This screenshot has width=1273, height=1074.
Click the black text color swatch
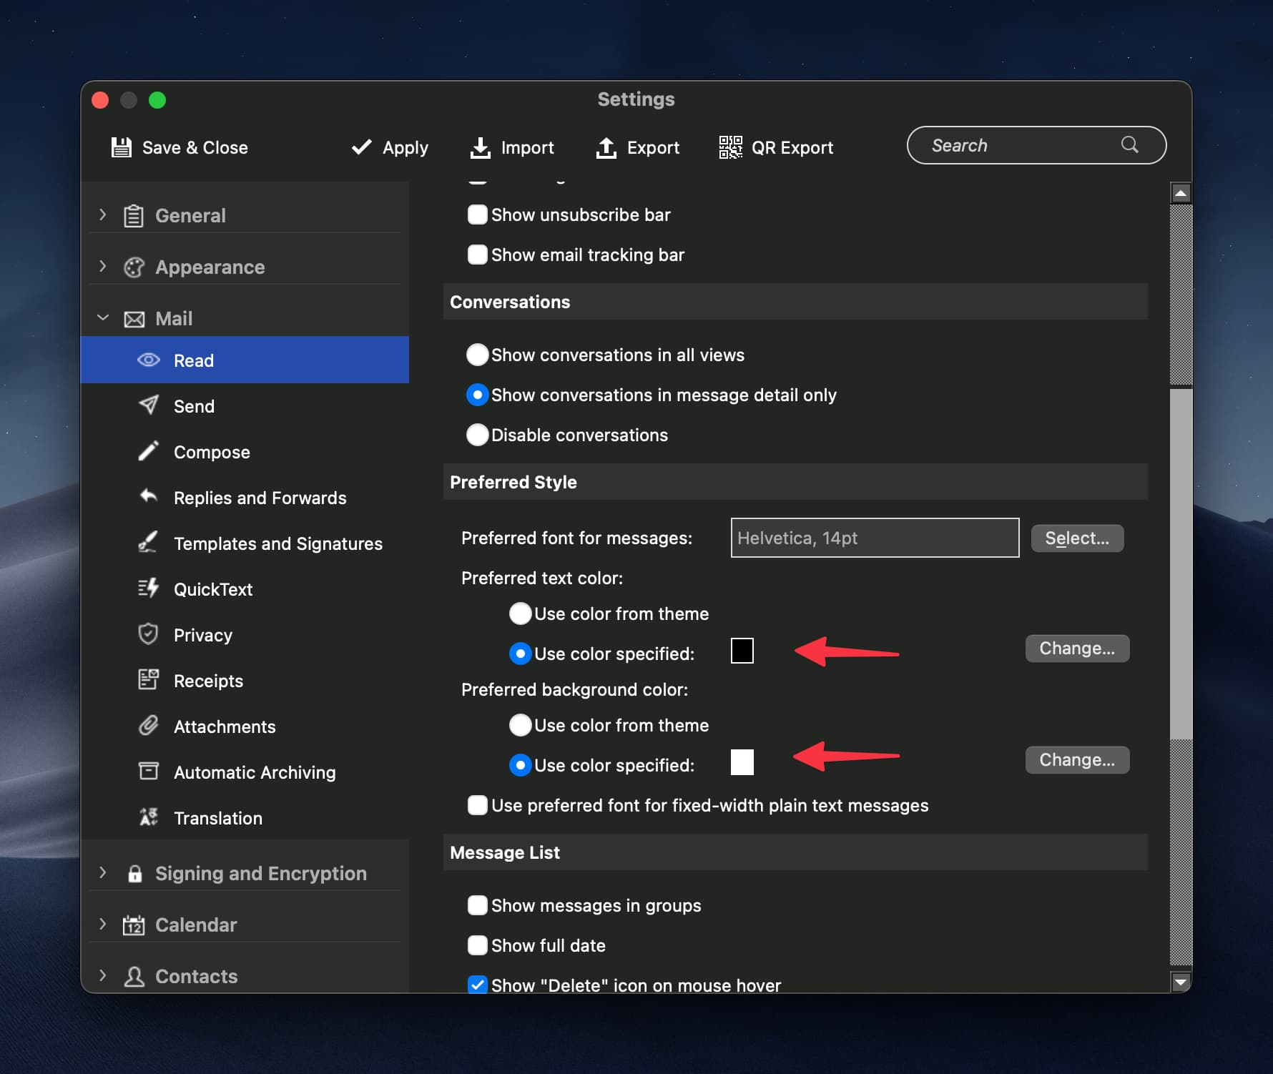pyautogui.click(x=742, y=651)
